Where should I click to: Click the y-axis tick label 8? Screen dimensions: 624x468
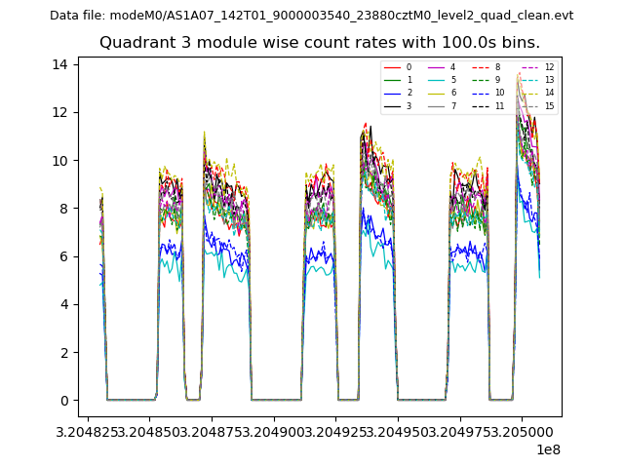click(x=62, y=208)
